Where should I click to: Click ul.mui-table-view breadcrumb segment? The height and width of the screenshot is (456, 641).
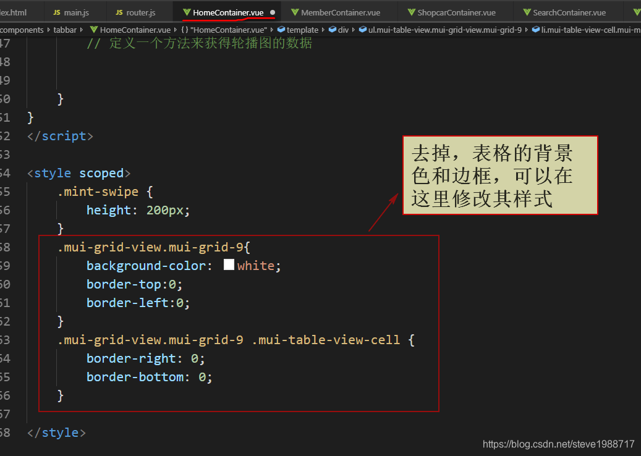click(x=445, y=30)
